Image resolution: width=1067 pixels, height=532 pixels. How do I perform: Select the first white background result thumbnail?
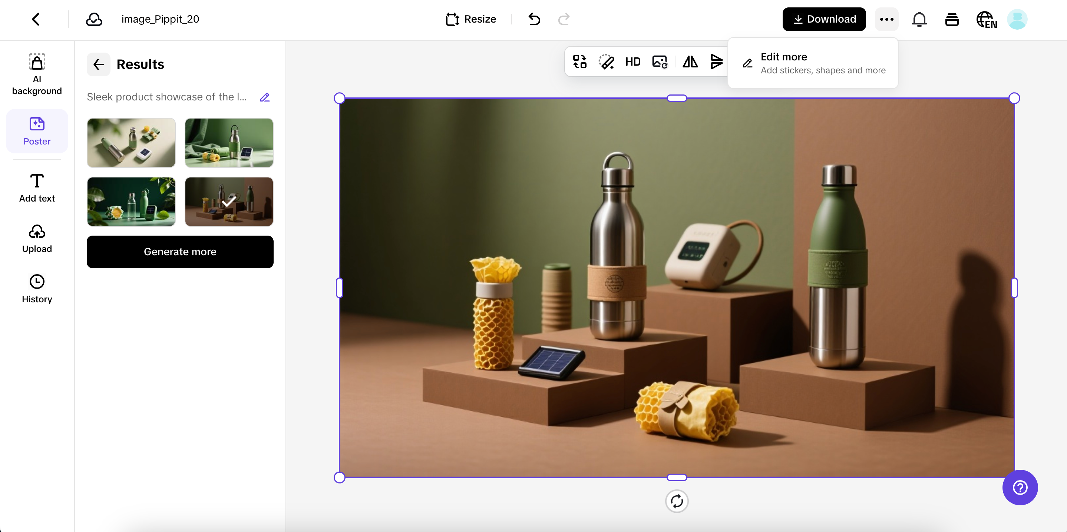click(131, 143)
